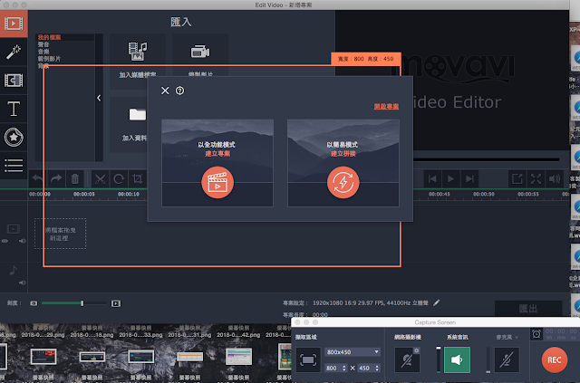Select "我的檔案" in the import category list

(49, 37)
